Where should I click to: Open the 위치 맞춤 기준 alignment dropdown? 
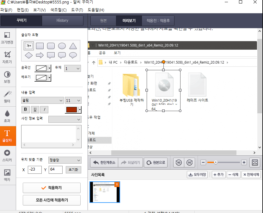[65, 160]
